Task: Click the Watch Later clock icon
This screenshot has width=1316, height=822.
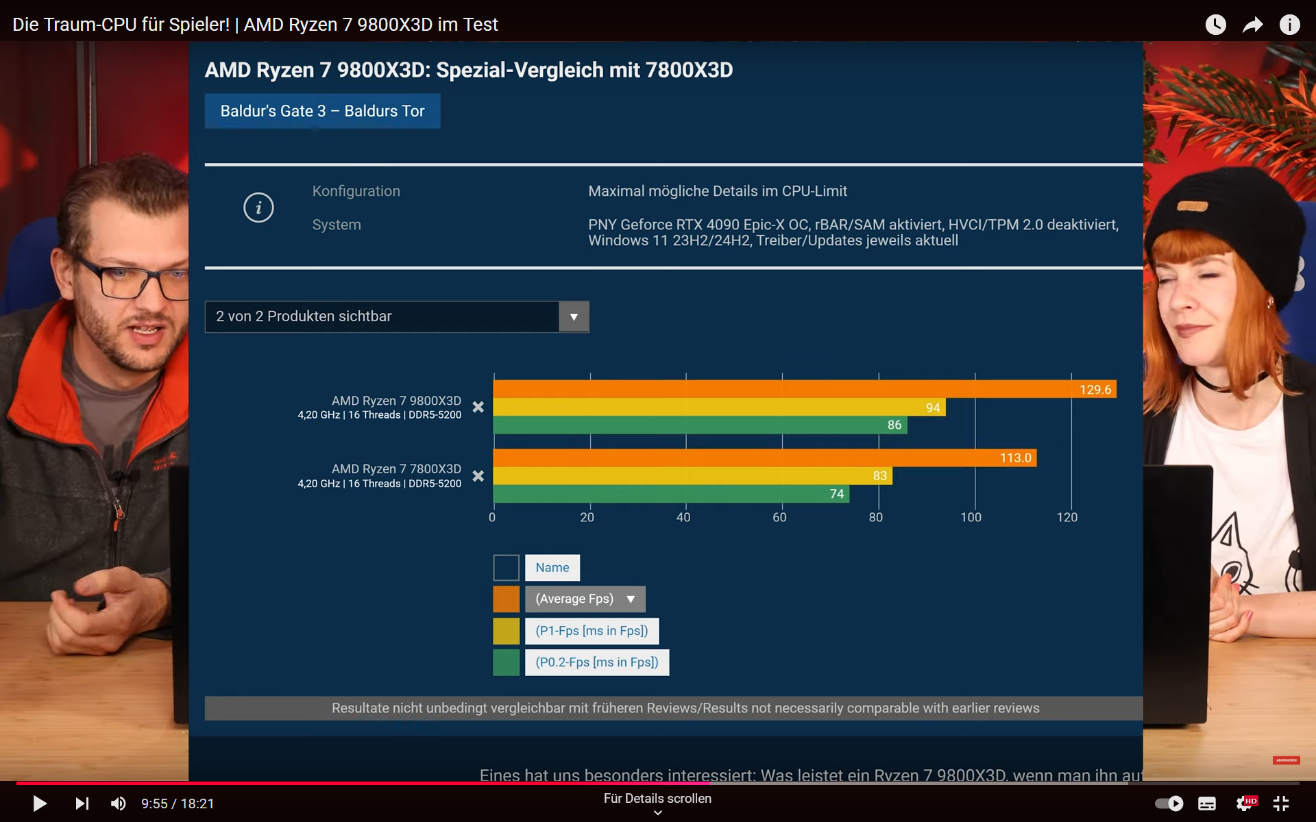Action: pyautogui.click(x=1215, y=25)
